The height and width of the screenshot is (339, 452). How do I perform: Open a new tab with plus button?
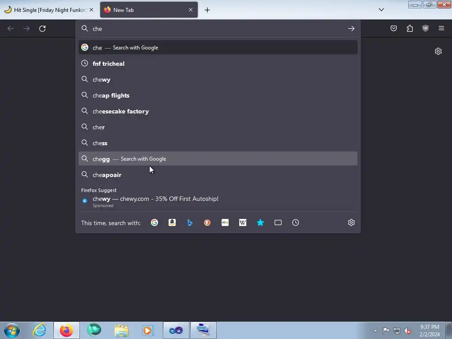(x=207, y=10)
